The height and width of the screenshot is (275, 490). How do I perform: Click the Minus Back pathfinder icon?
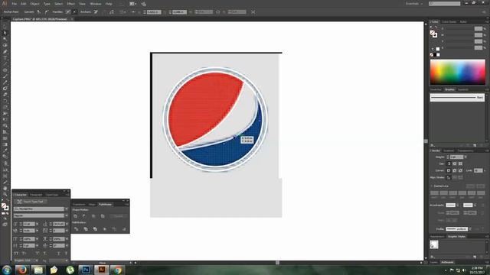point(124,229)
